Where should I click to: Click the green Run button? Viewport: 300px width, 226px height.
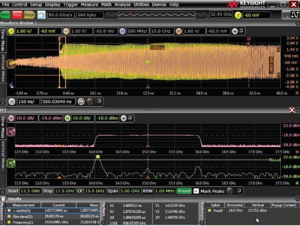click(x=6, y=15)
